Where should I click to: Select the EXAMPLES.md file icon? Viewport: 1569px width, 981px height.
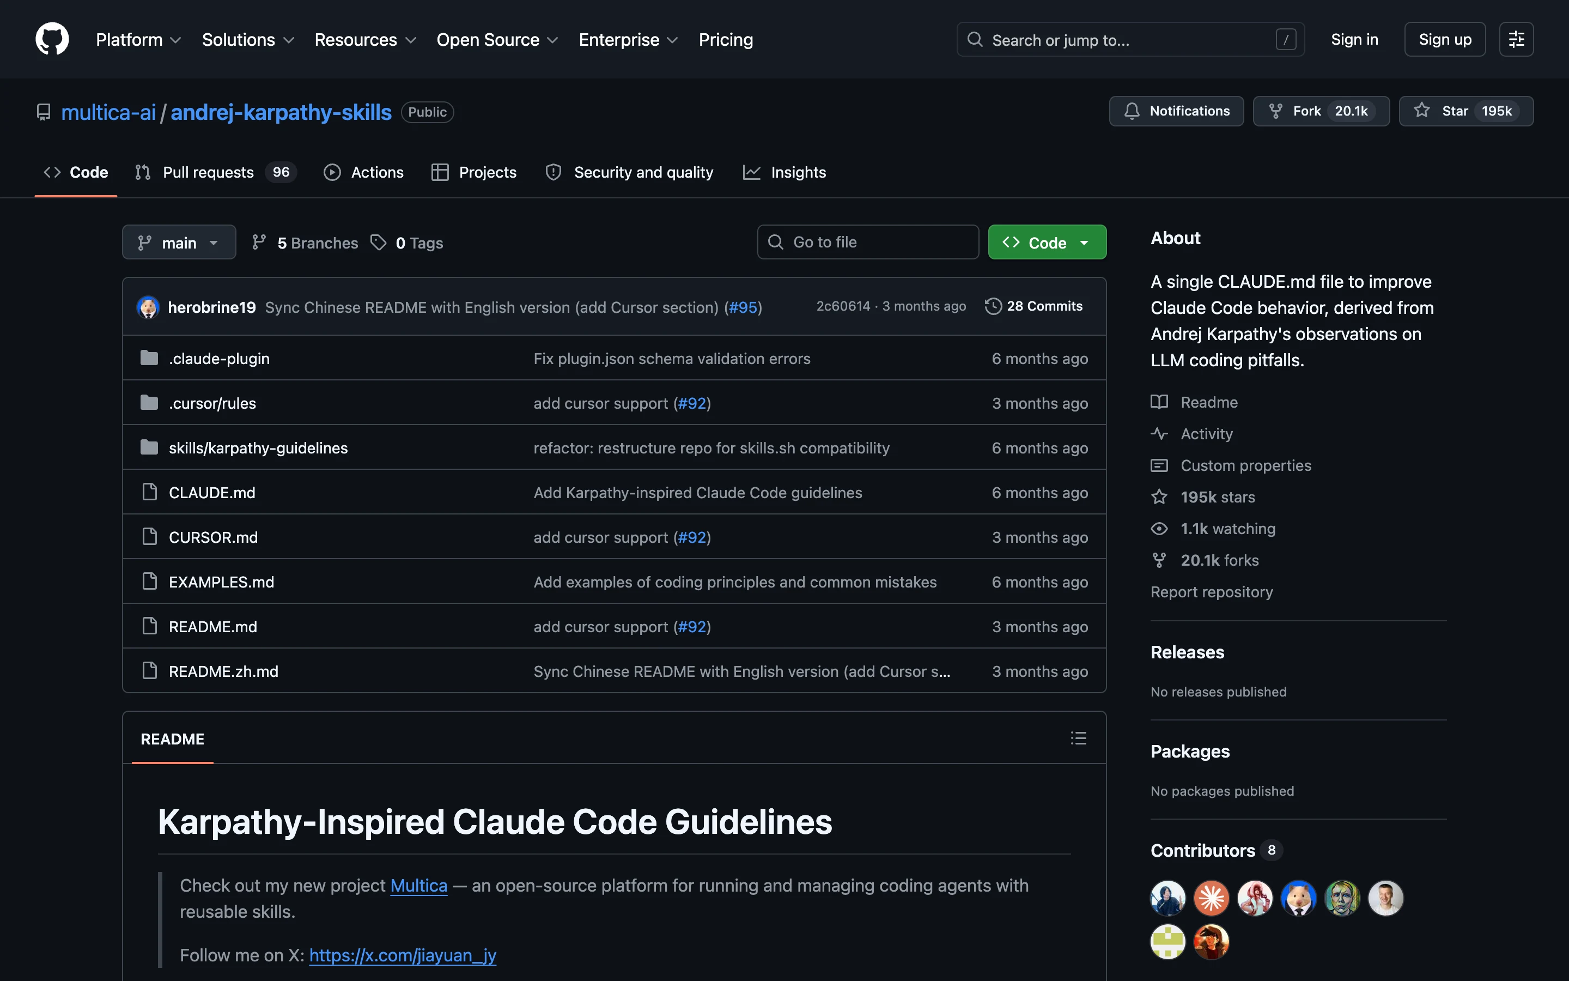pyautogui.click(x=149, y=582)
